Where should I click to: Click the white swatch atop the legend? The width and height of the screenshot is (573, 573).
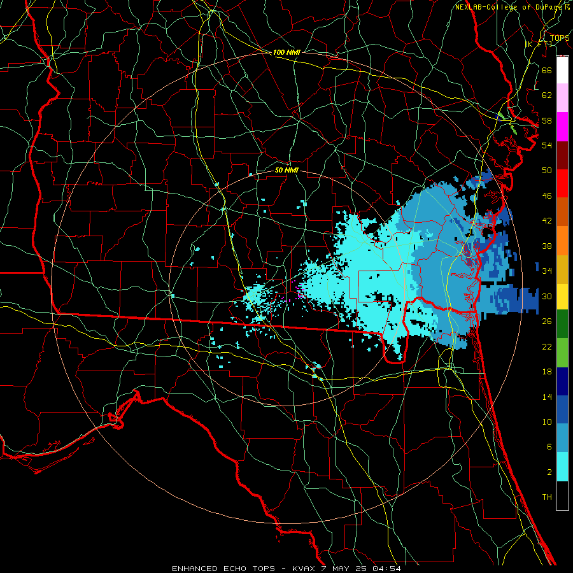562,70
